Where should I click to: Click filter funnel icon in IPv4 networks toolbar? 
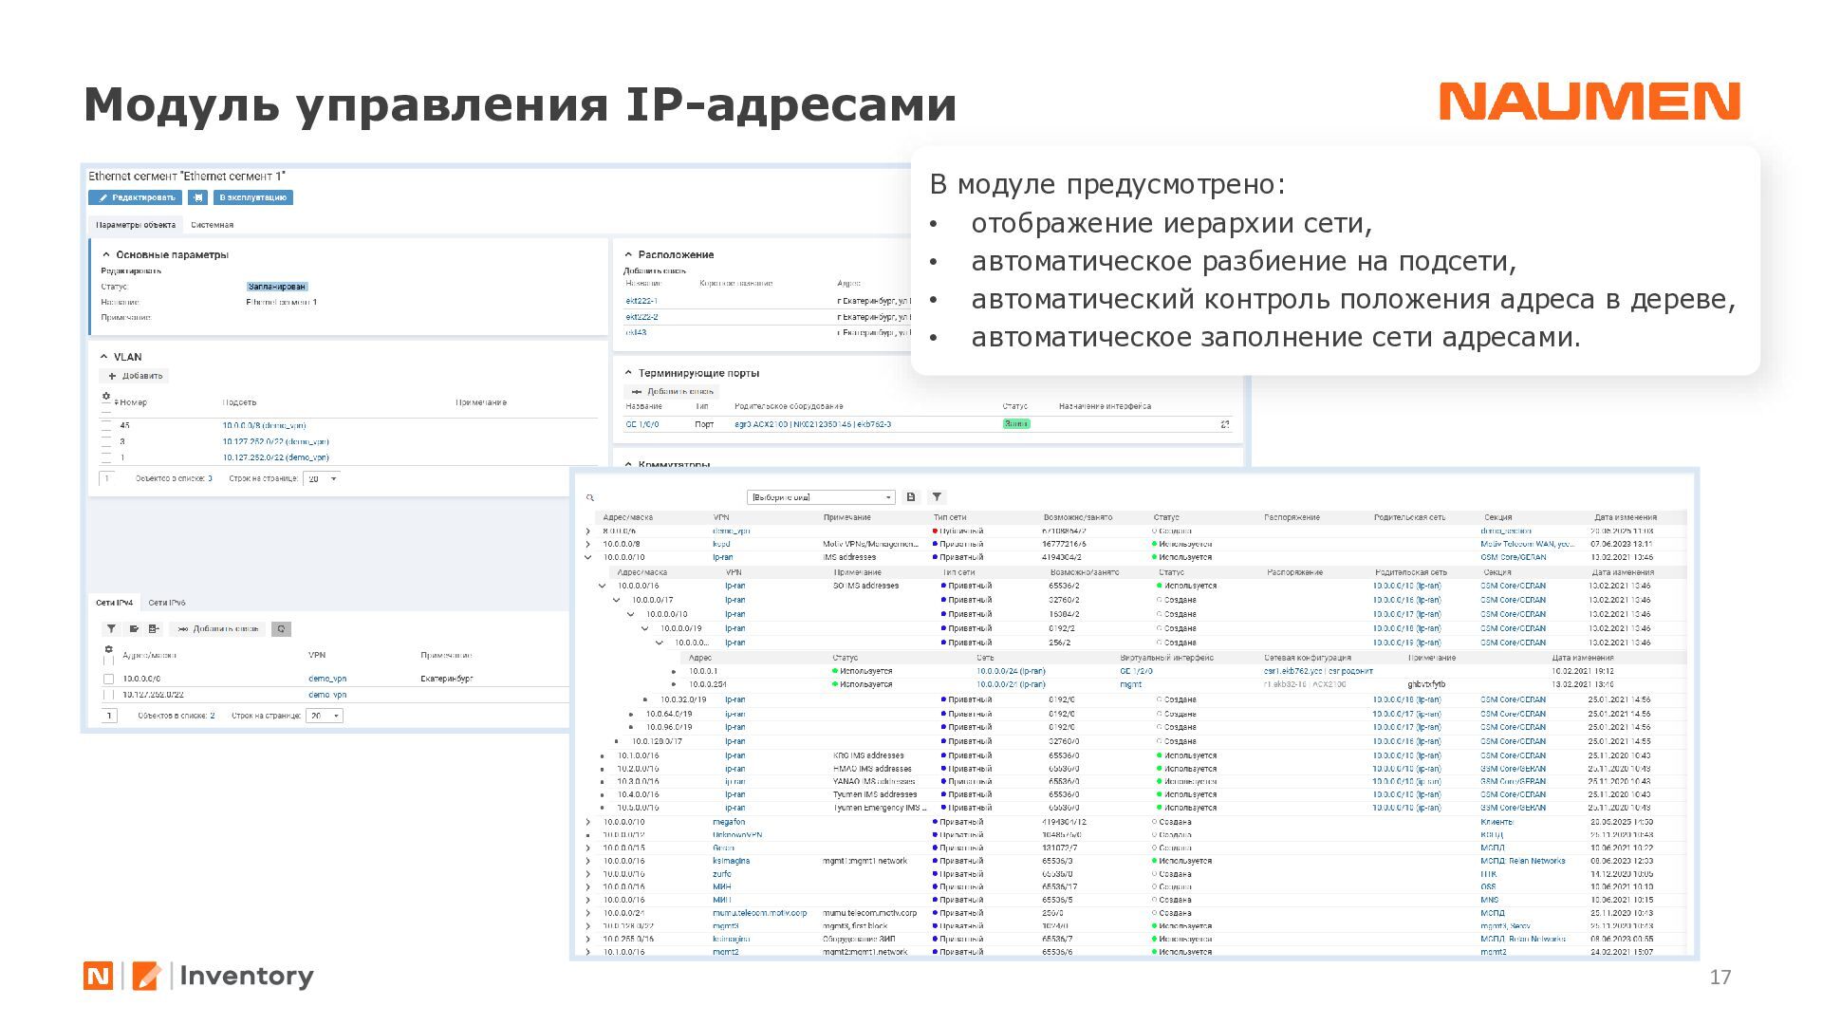[111, 628]
